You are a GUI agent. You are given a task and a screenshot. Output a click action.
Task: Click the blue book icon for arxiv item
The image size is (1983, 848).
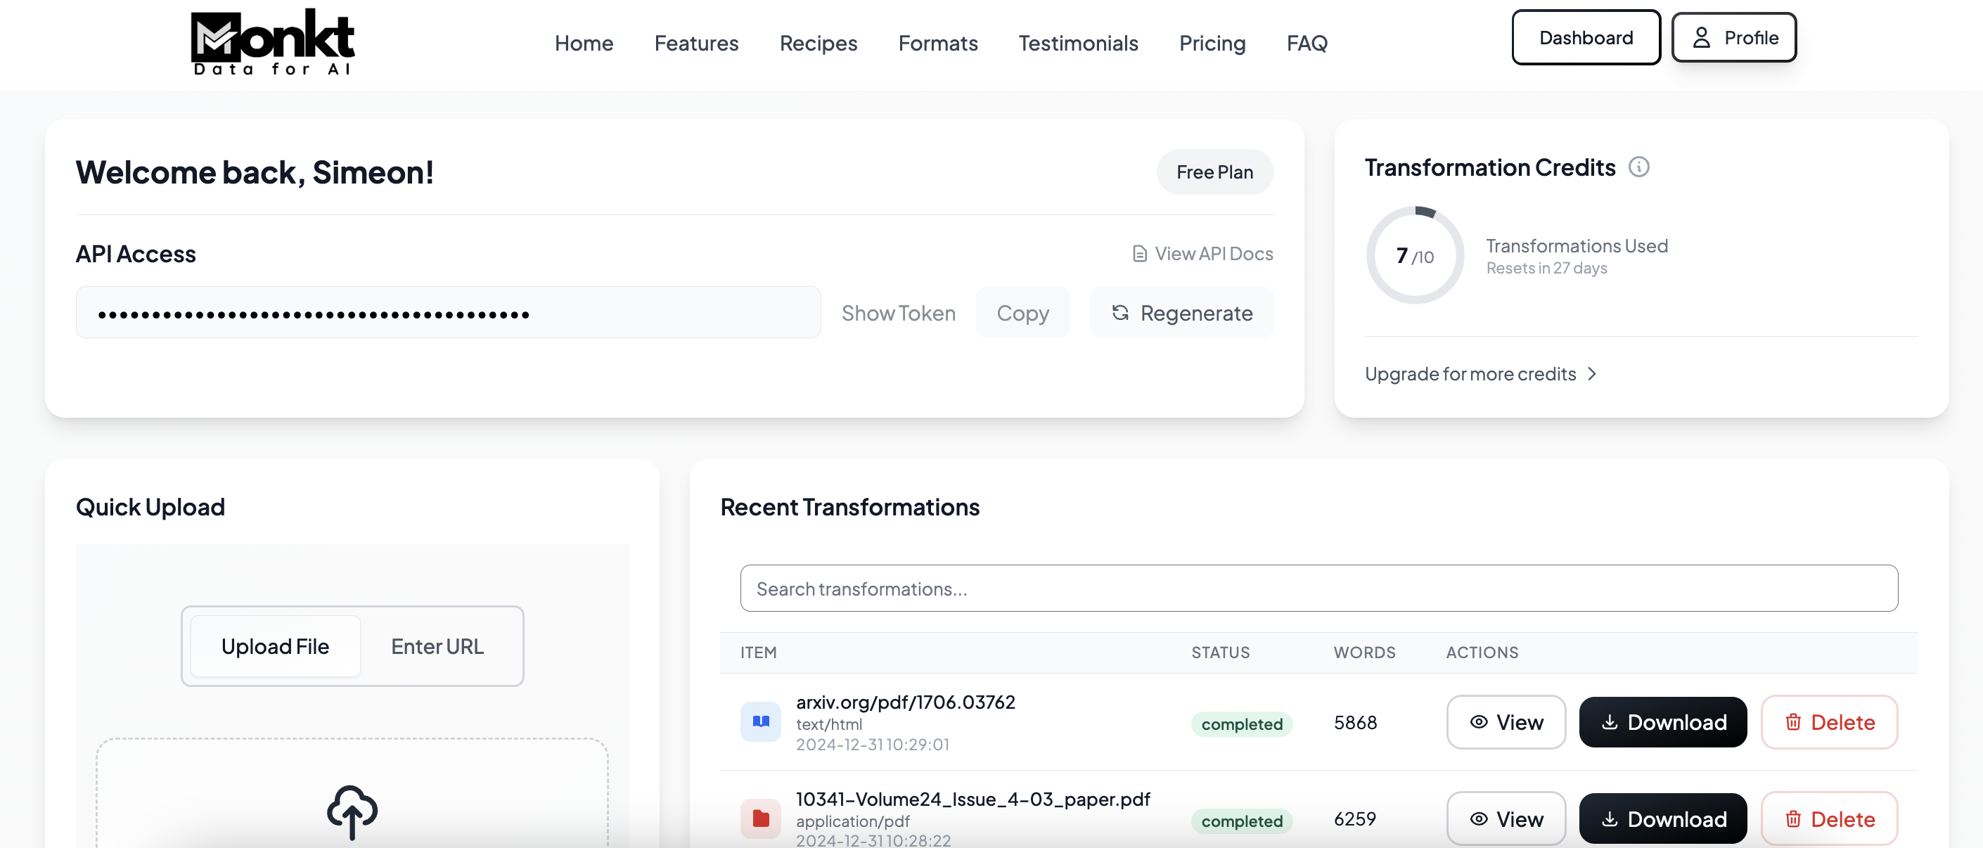(761, 722)
